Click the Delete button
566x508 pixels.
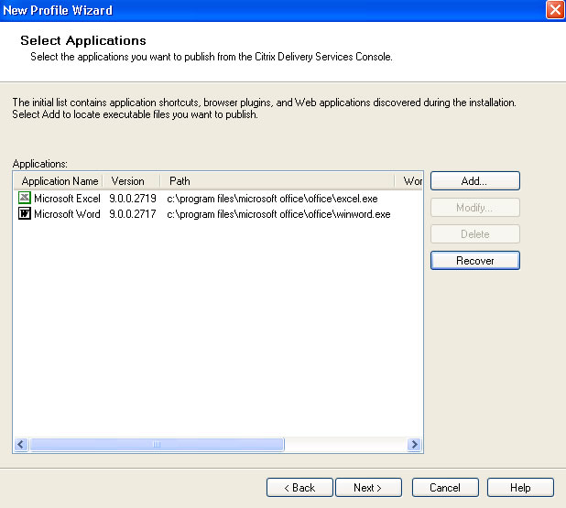475,234
